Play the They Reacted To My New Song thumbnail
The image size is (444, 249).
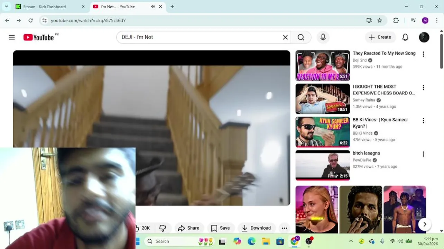click(x=323, y=66)
